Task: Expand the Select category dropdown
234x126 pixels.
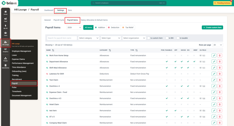Action: (89, 38)
